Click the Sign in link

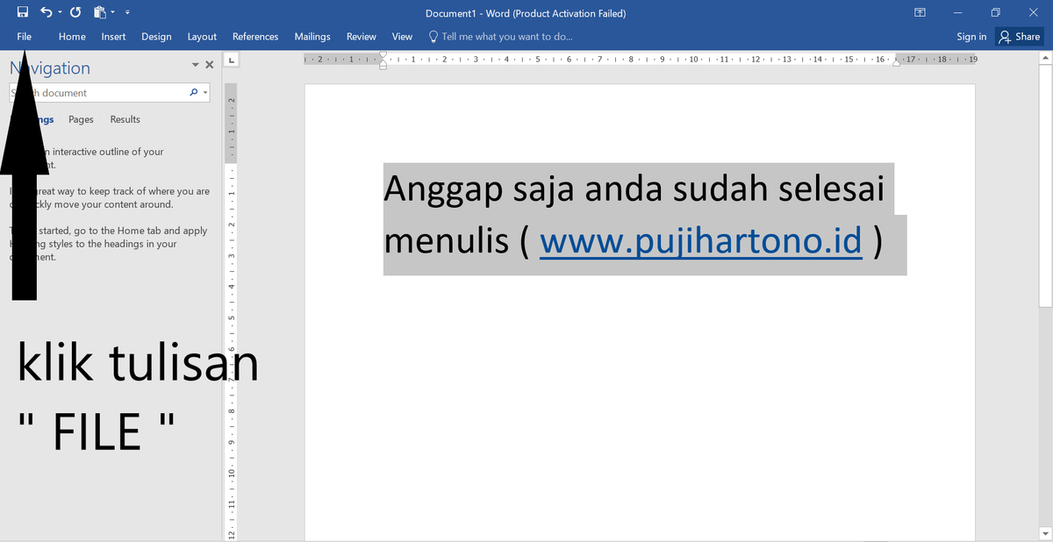click(971, 37)
